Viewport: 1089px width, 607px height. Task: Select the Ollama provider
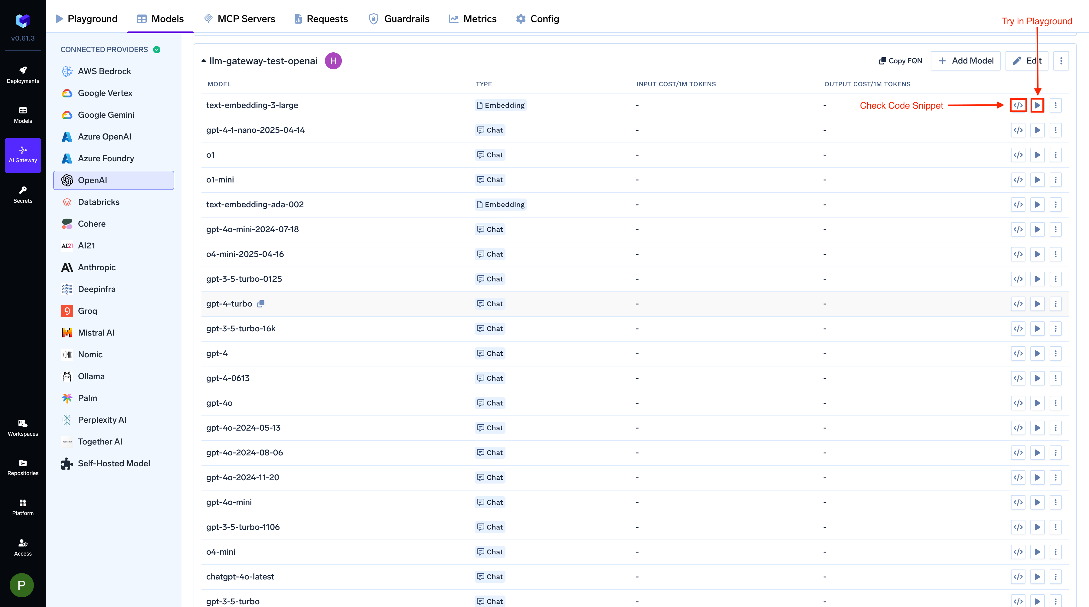click(x=114, y=376)
